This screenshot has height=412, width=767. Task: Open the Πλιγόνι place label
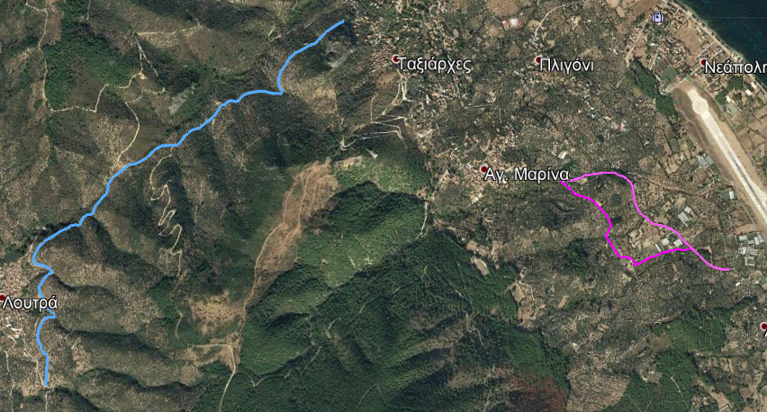coord(567,66)
